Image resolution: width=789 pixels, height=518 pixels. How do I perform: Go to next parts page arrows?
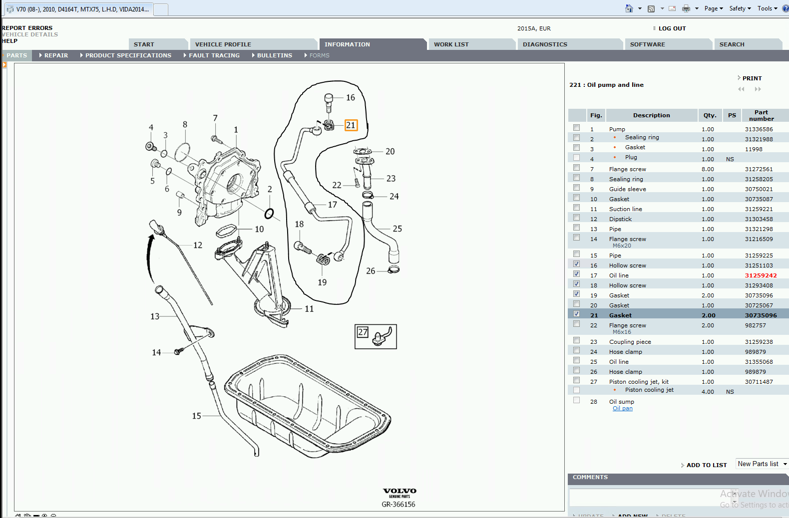758,89
